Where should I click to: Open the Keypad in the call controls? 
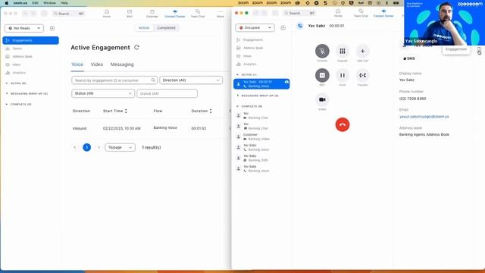tap(343, 51)
